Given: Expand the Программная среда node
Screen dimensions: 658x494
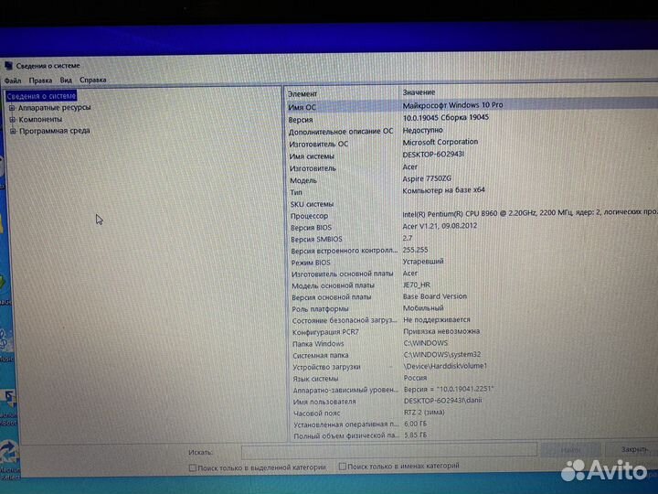Looking at the screenshot, I should (x=13, y=131).
